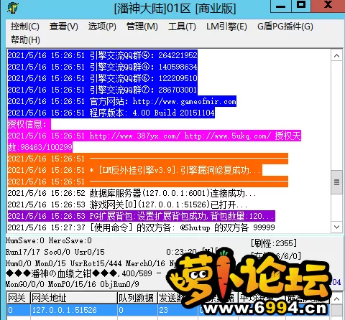
Task: Click the 队列数据 column header
Action: 137,298
